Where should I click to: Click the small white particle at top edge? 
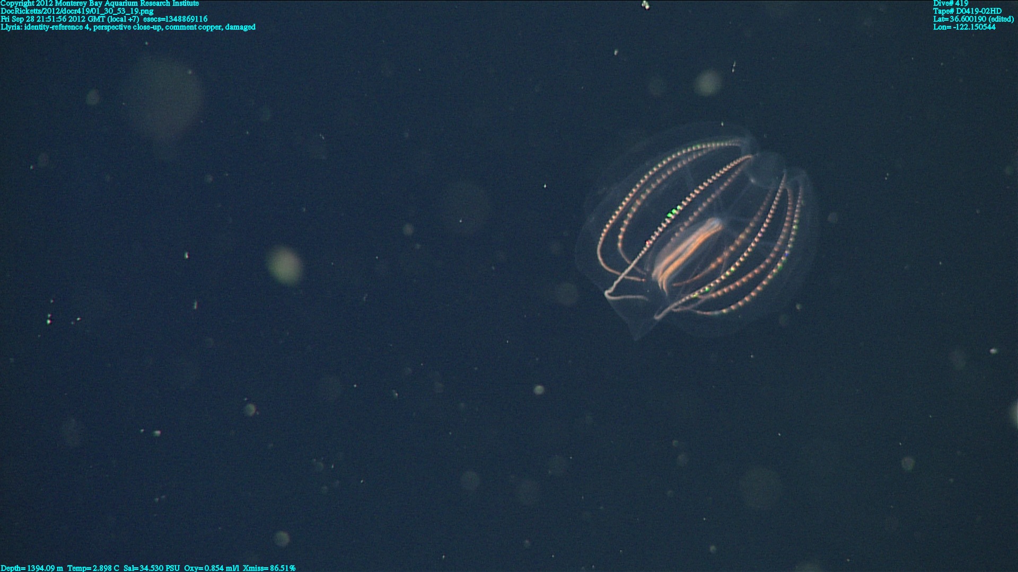tap(645, 5)
